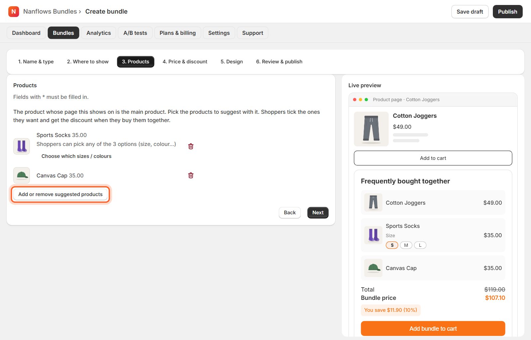Go to step 1. Name & type

pos(36,62)
